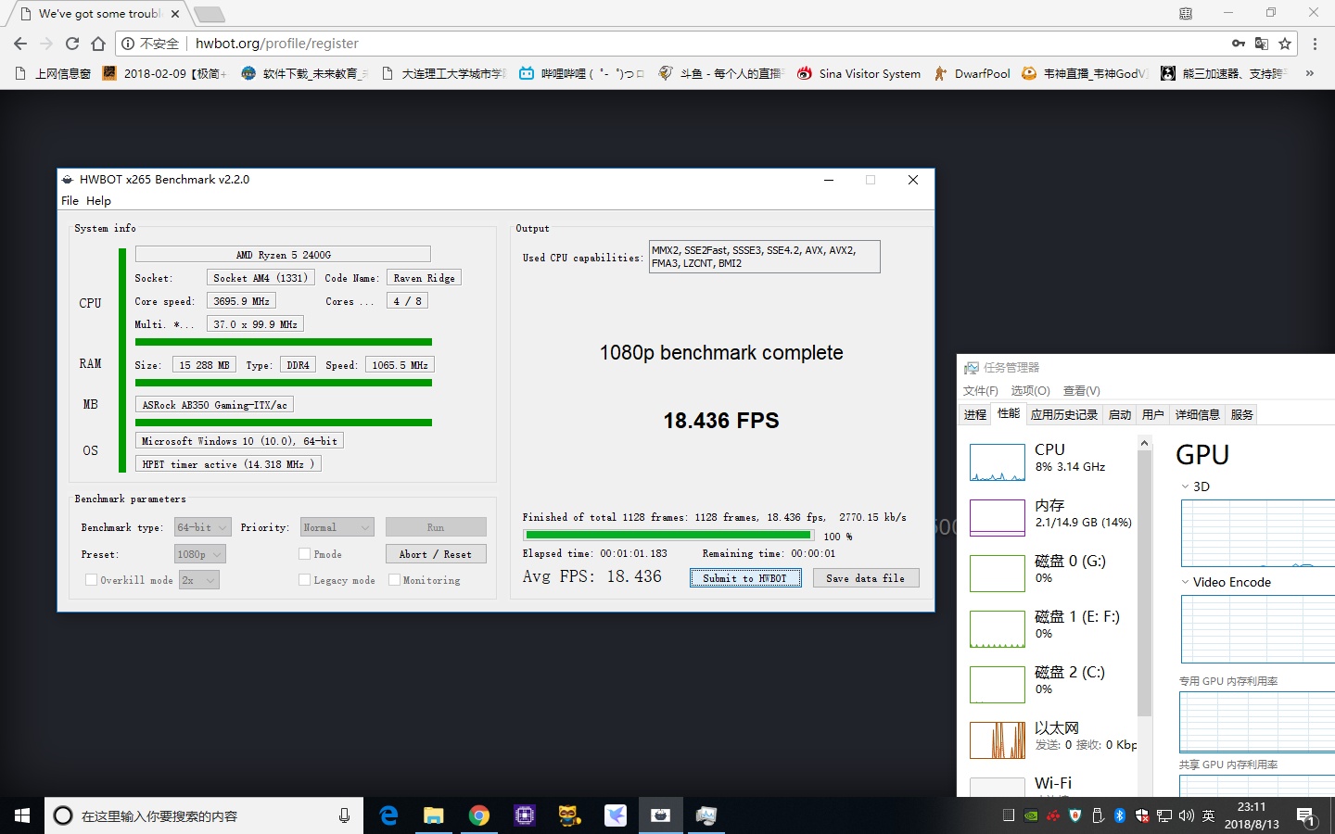Viewport: 1335px width, 834px height.
Task: Click the volume tray icon
Action: point(1187,815)
